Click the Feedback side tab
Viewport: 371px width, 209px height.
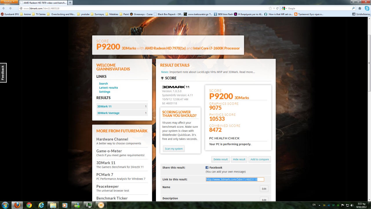tap(3, 73)
